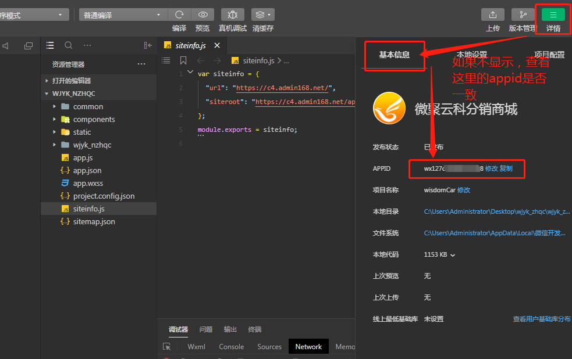572x359 pixels.
Task: Click the explorer list view icon
Action: pyautogui.click(x=50, y=45)
